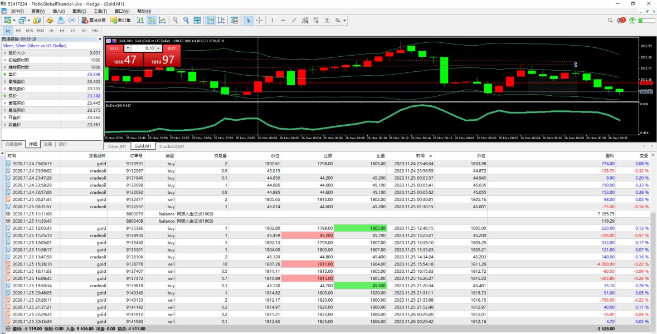The width and height of the screenshot is (657, 334).
Task: Select the equidistant channel tool
Action: pos(305,20)
